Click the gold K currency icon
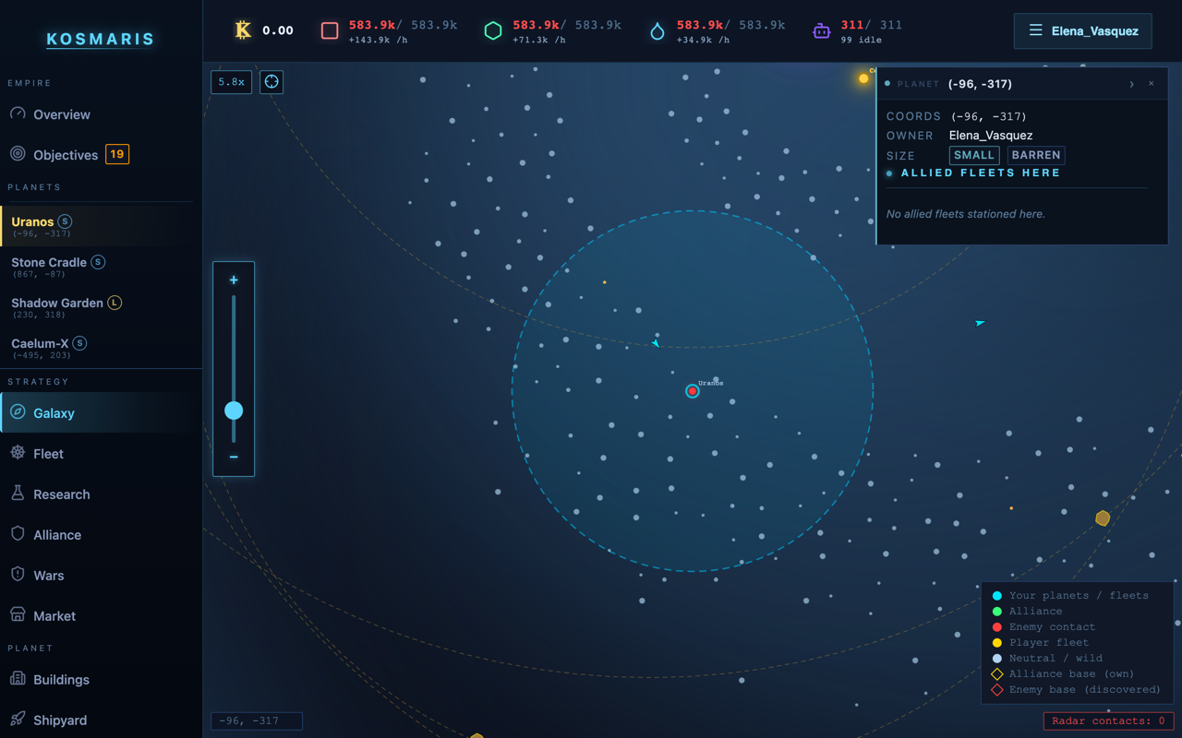The width and height of the screenshot is (1182, 738). (x=243, y=30)
